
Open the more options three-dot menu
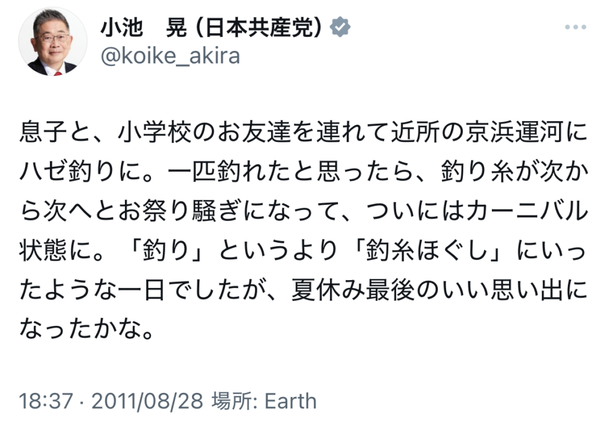tap(575, 28)
